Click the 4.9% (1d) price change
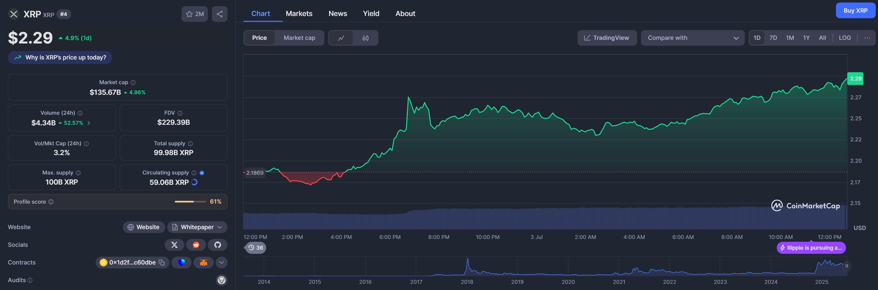 [75, 38]
